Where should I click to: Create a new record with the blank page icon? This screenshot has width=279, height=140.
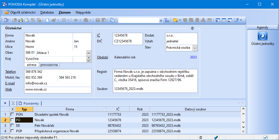point(47,20)
